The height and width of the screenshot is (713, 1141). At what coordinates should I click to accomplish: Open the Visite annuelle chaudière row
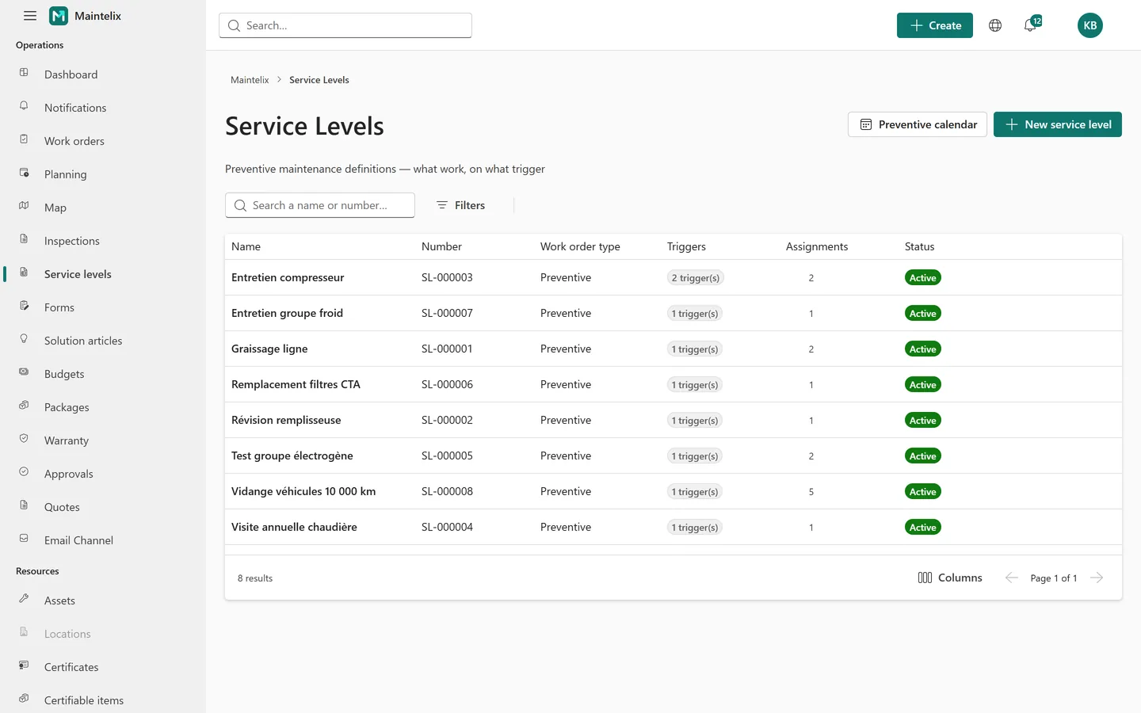click(x=674, y=527)
